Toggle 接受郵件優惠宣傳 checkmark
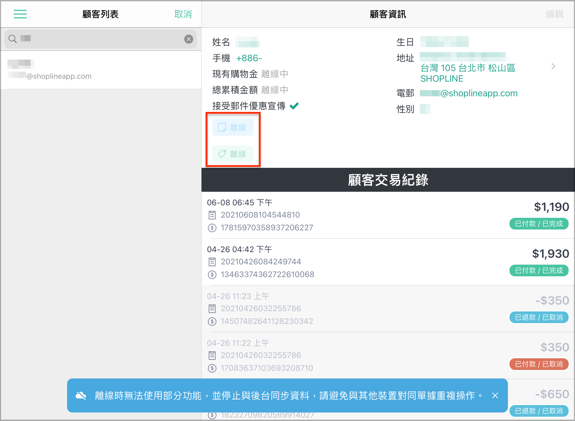This screenshot has height=421, width=575. 294,106
